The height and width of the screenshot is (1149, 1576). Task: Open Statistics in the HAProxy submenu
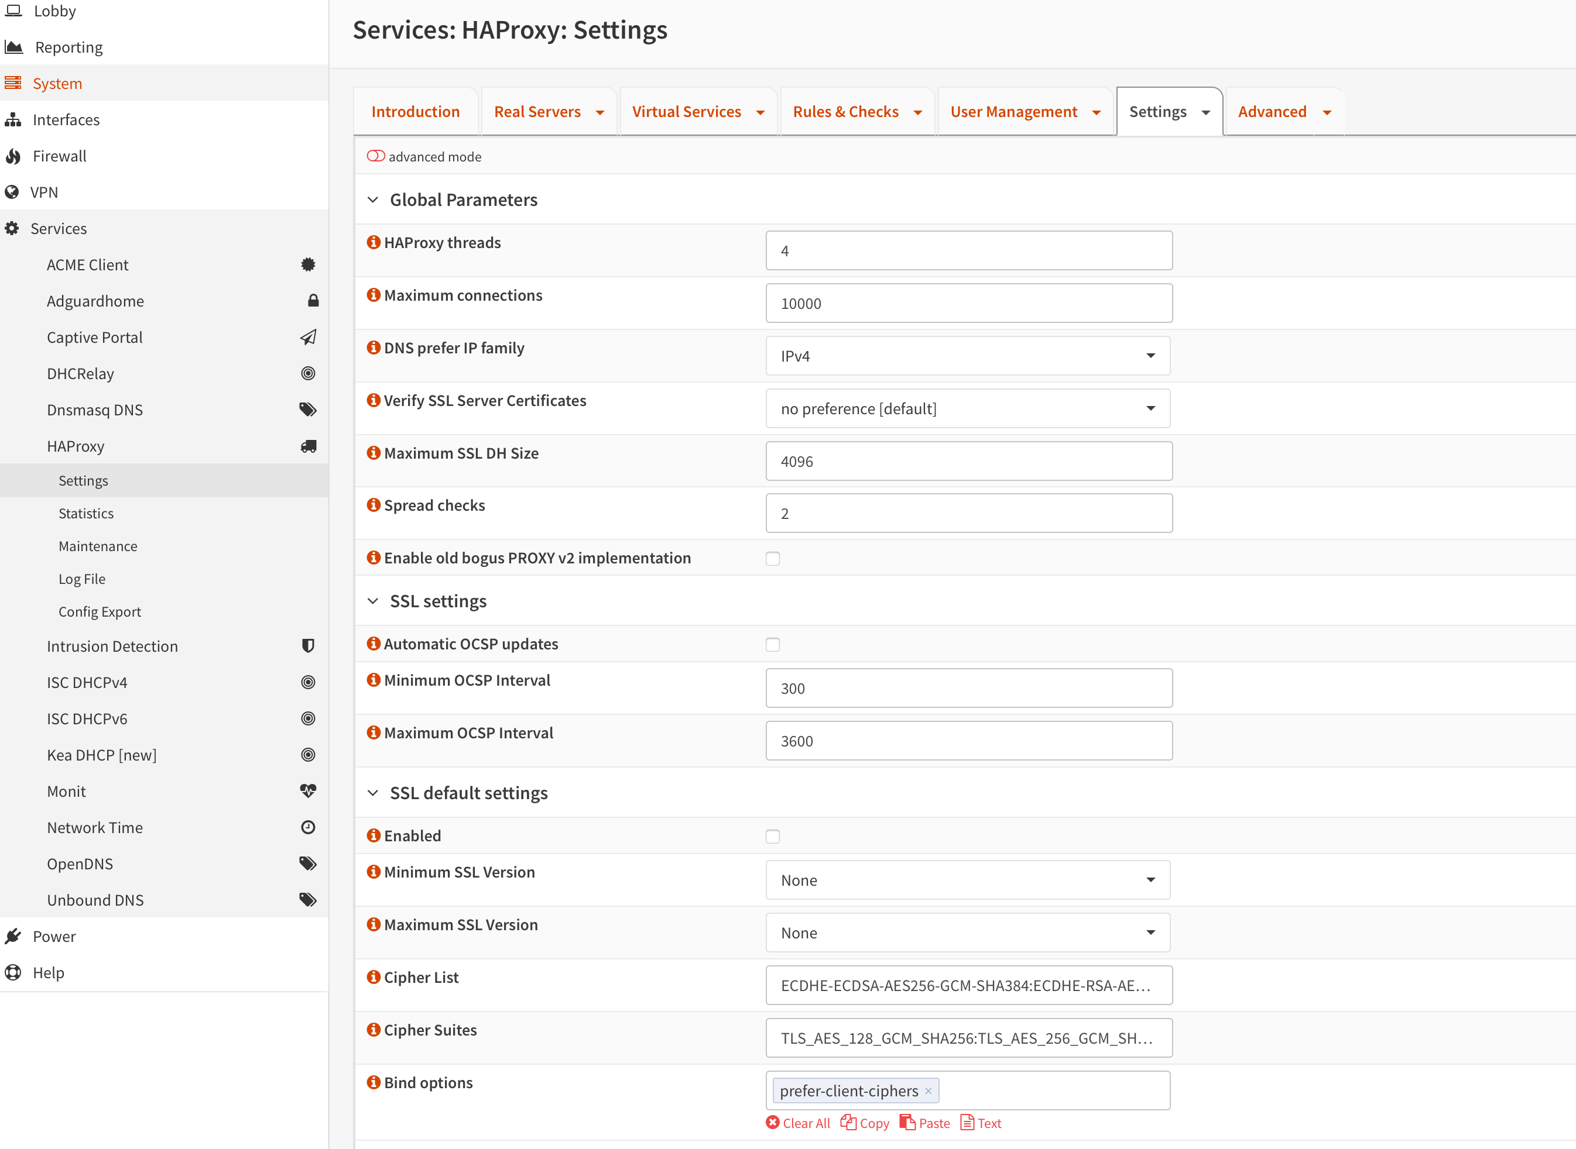pyautogui.click(x=85, y=513)
